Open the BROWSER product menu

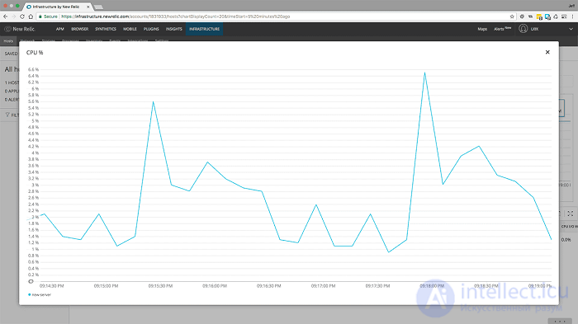click(x=79, y=29)
